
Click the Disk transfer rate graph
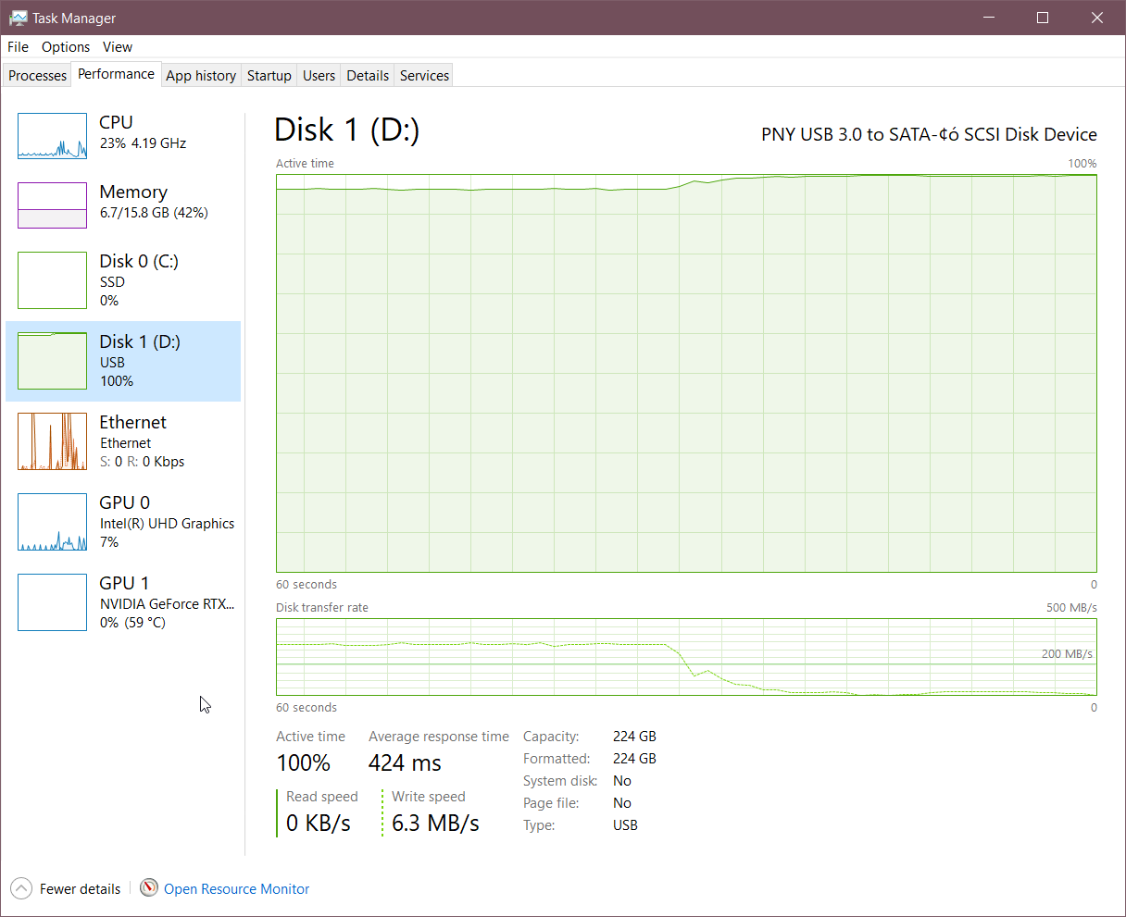[x=686, y=657]
